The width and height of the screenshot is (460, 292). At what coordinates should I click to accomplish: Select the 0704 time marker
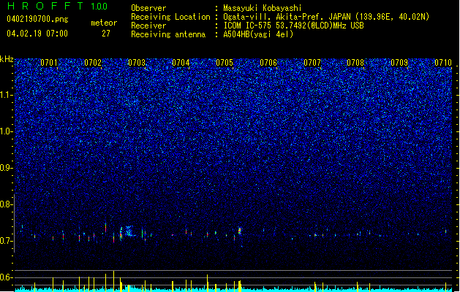[x=181, y=63]
